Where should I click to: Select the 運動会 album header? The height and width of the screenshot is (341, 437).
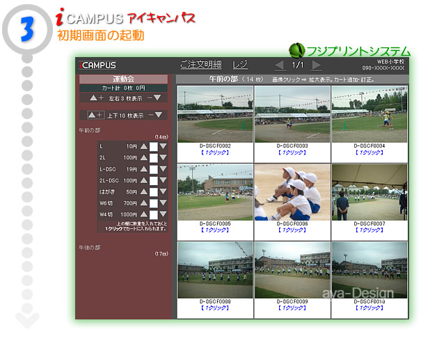point(123,79)
